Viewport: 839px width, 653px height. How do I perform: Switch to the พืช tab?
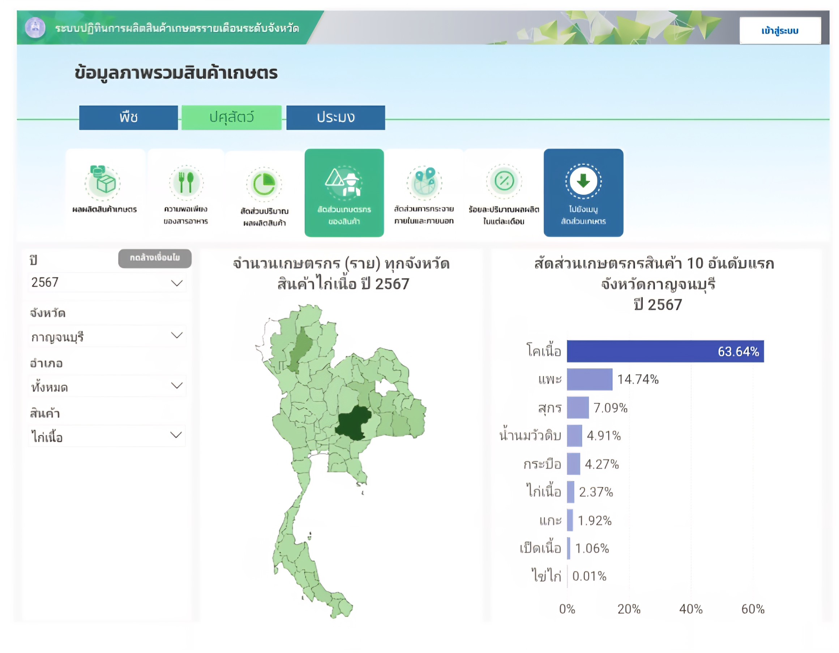129,118
